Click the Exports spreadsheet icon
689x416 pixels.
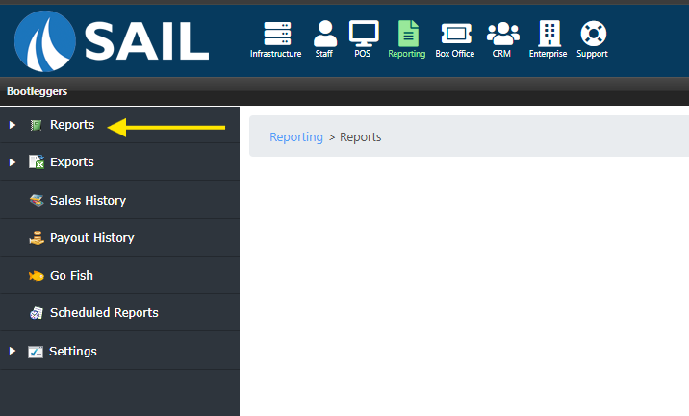(37, 162)
